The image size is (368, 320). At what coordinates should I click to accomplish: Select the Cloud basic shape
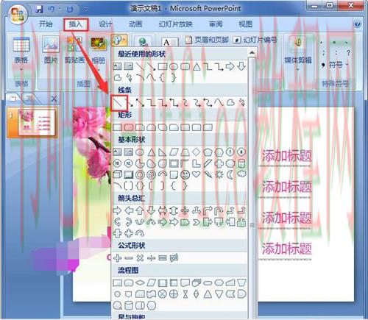[x=242, y=174]
